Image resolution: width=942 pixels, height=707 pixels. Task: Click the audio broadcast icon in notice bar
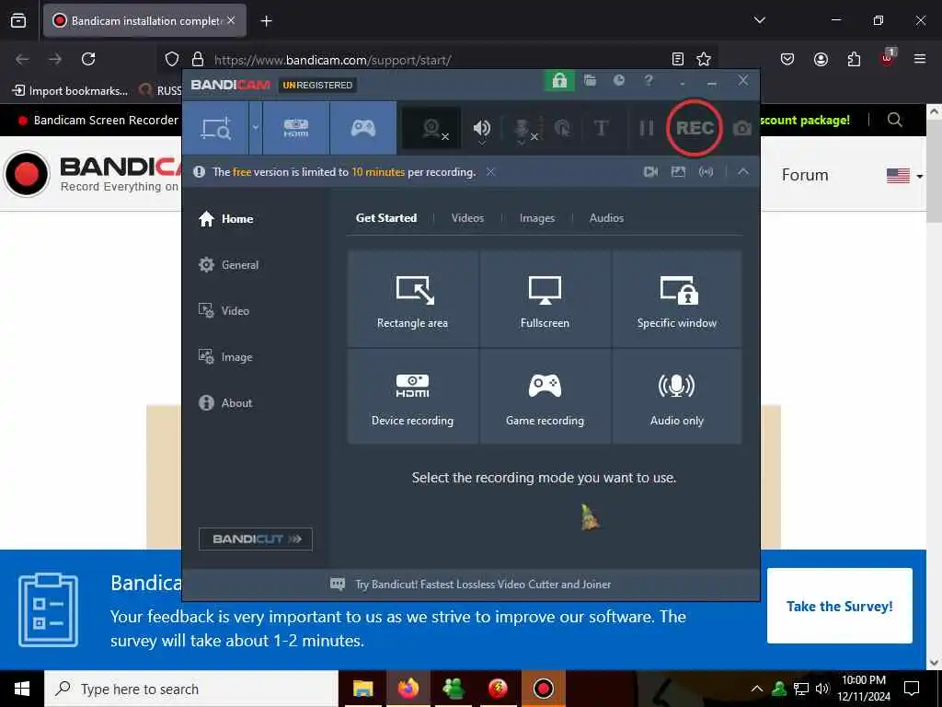coord(706,172)
